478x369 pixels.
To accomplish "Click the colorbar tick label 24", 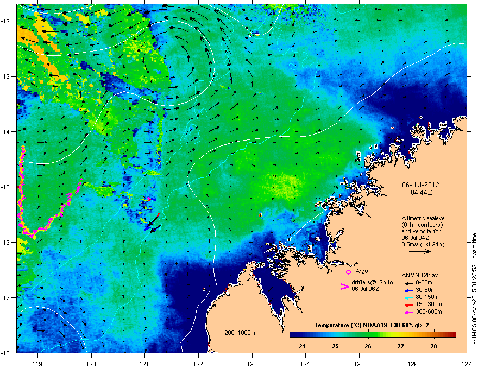I will pos(303,346).
